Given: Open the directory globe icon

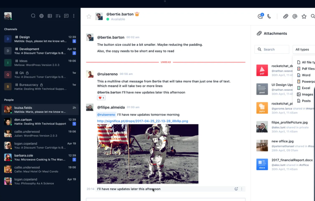Looking at the screenshot, I should 41,16.
